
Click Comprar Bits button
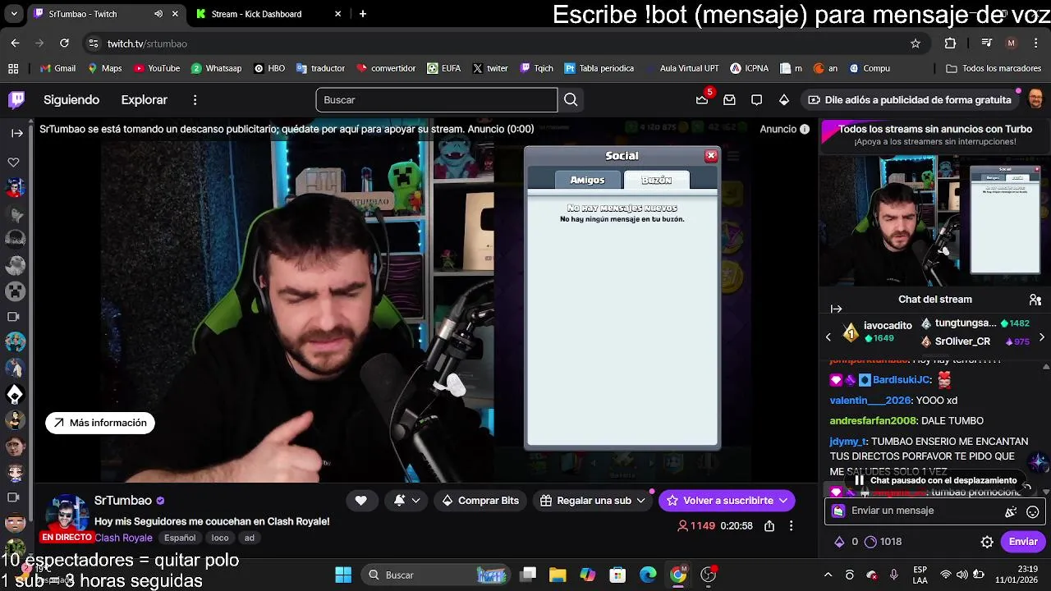(480, 501)
